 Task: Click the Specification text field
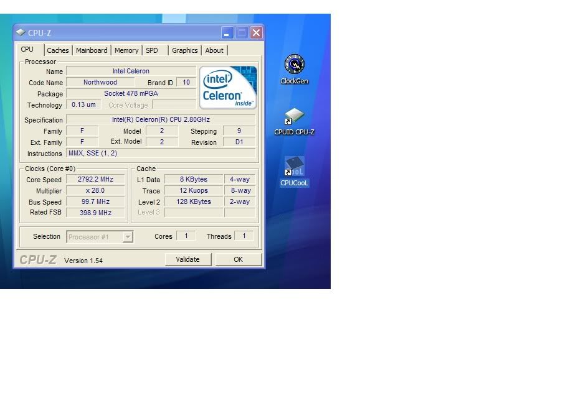[161, 120]
